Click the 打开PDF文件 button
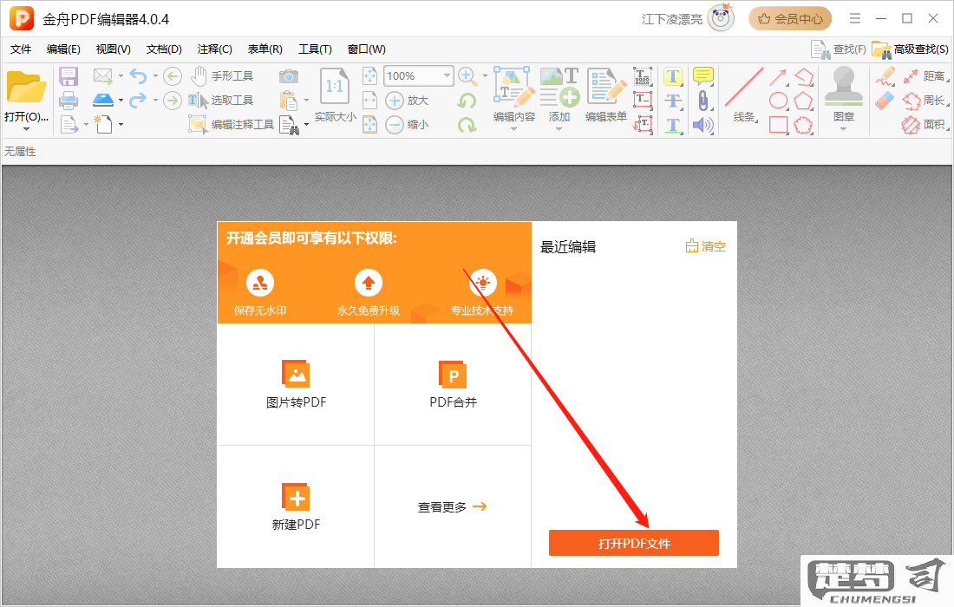954x607 pixels. tap(634, 543)
